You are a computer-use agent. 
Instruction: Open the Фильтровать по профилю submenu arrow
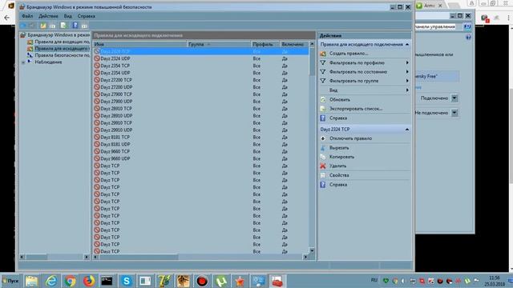[x=407, y=62]
